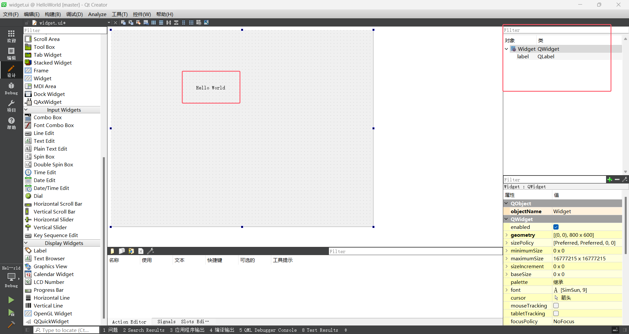
Task: Open 2 Search Results pane
Action: 144,330
